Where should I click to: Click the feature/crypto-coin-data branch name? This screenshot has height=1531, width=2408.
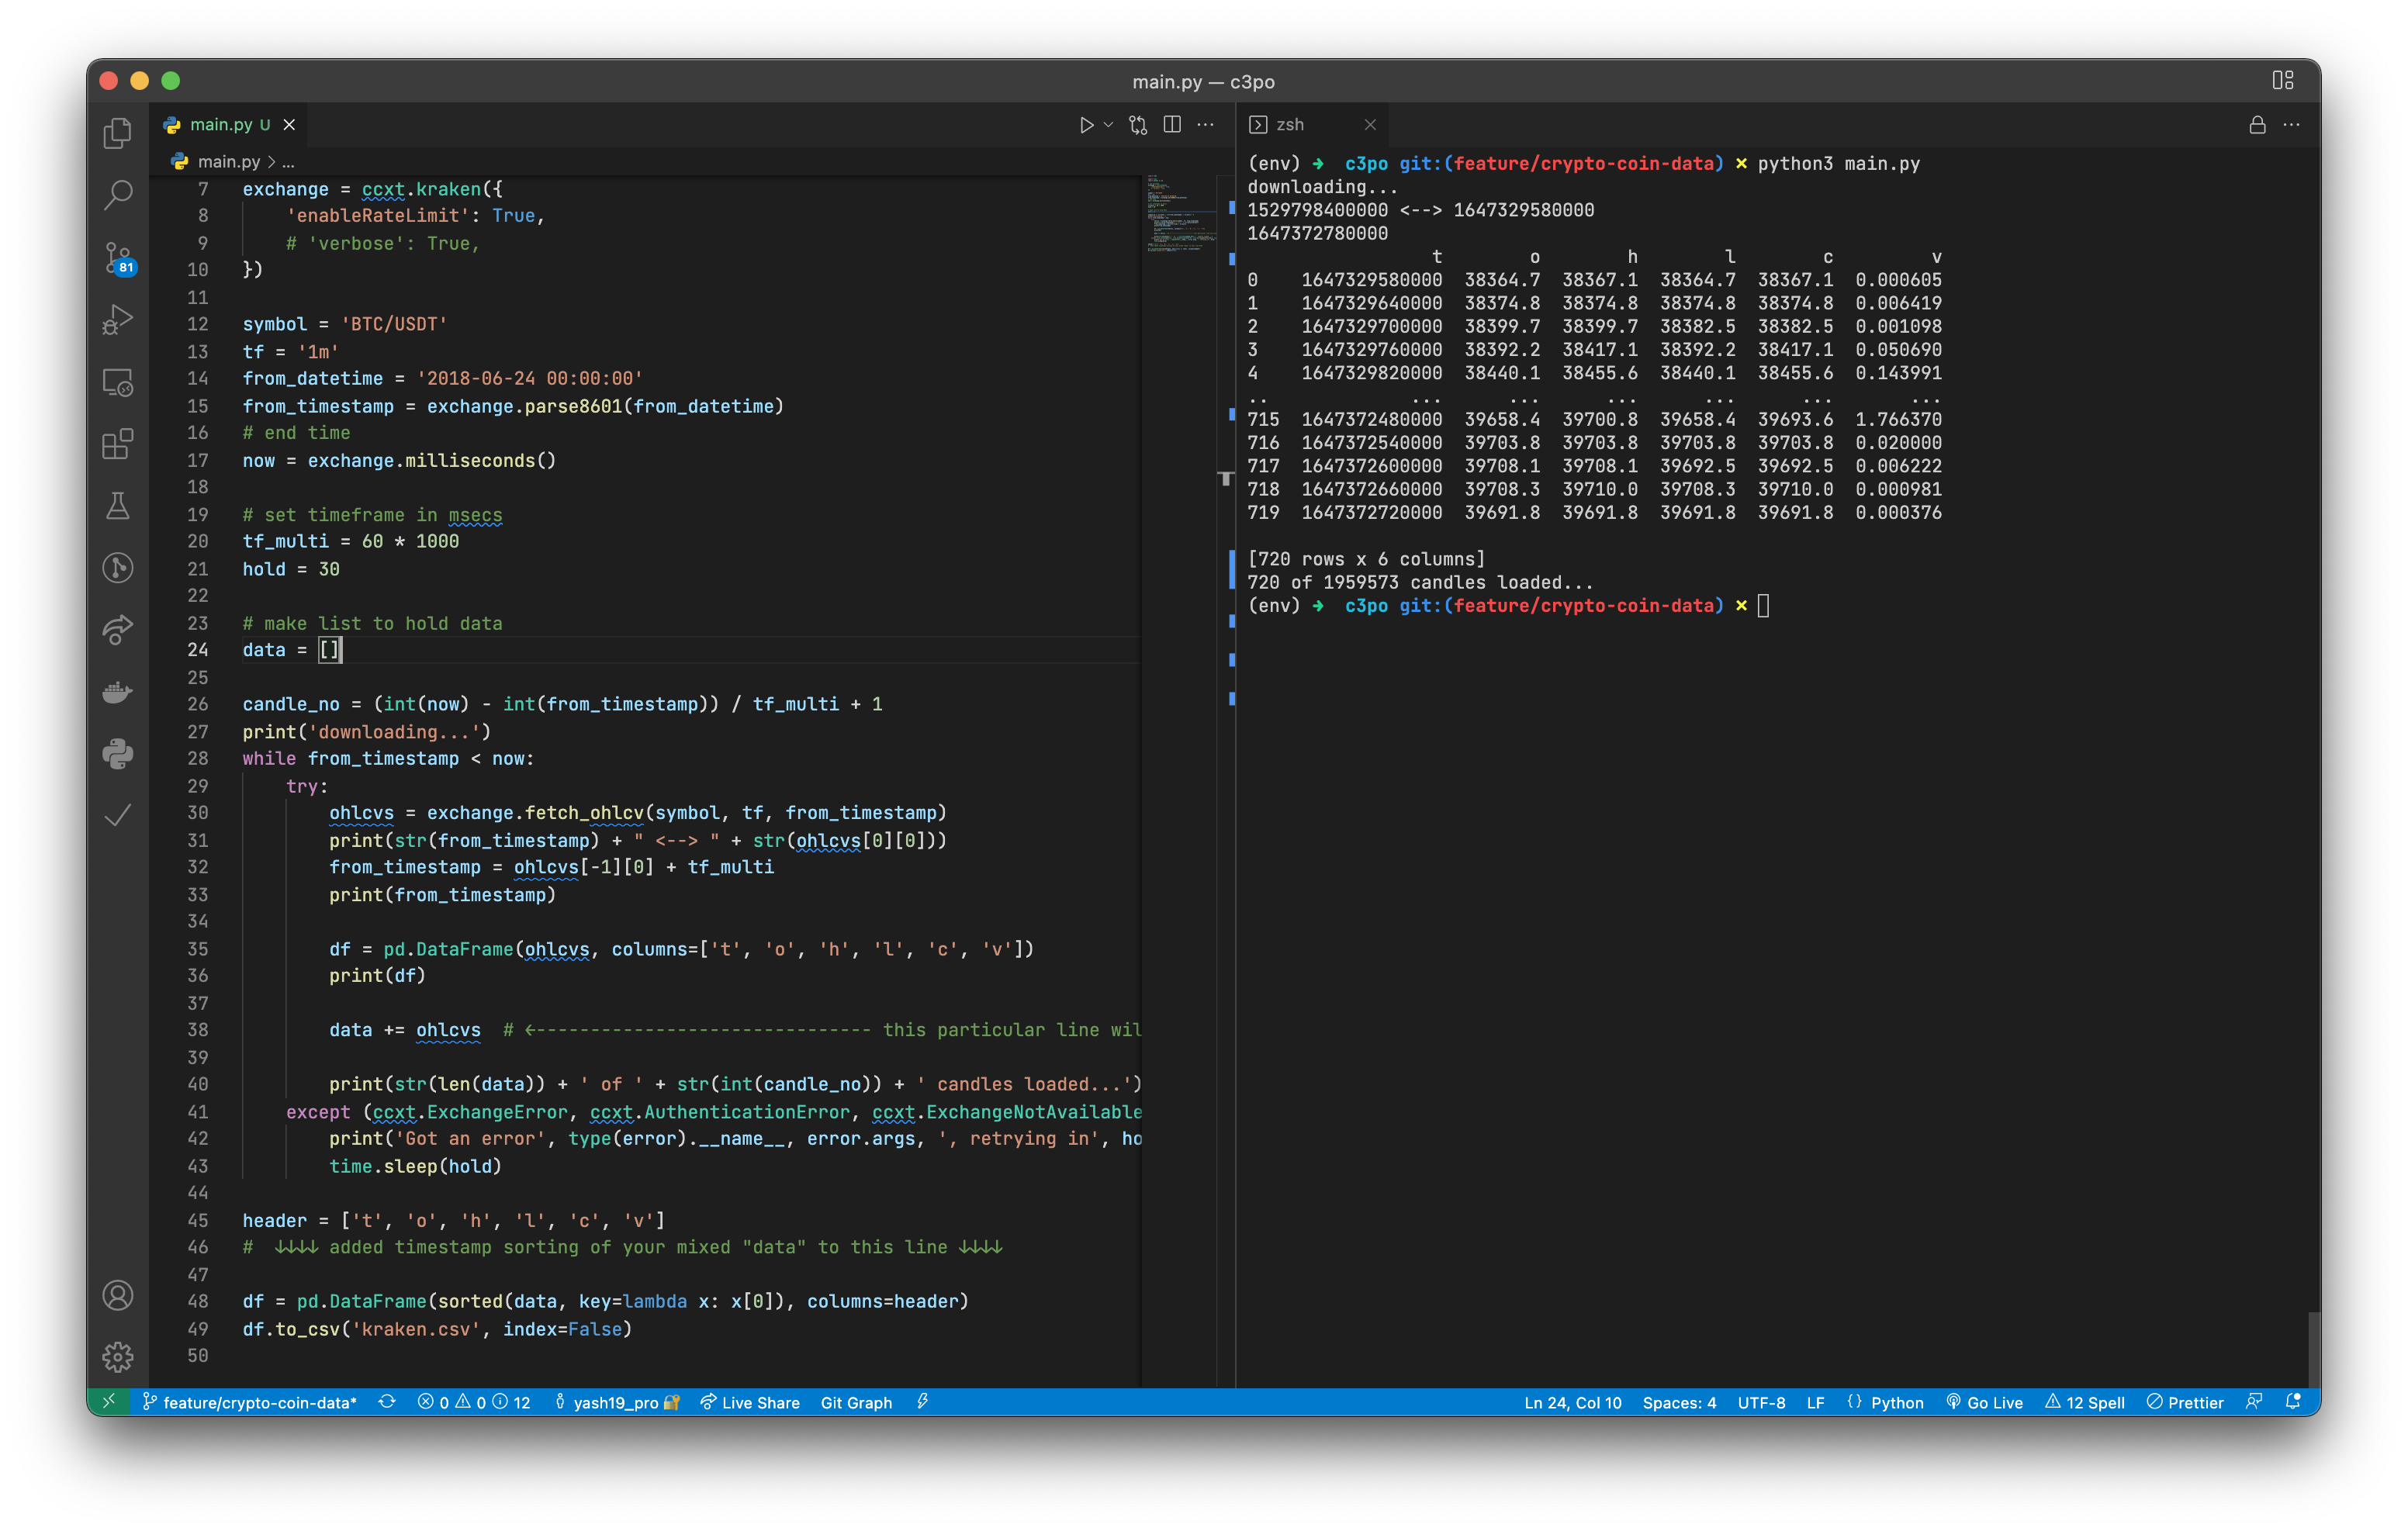258,1402
